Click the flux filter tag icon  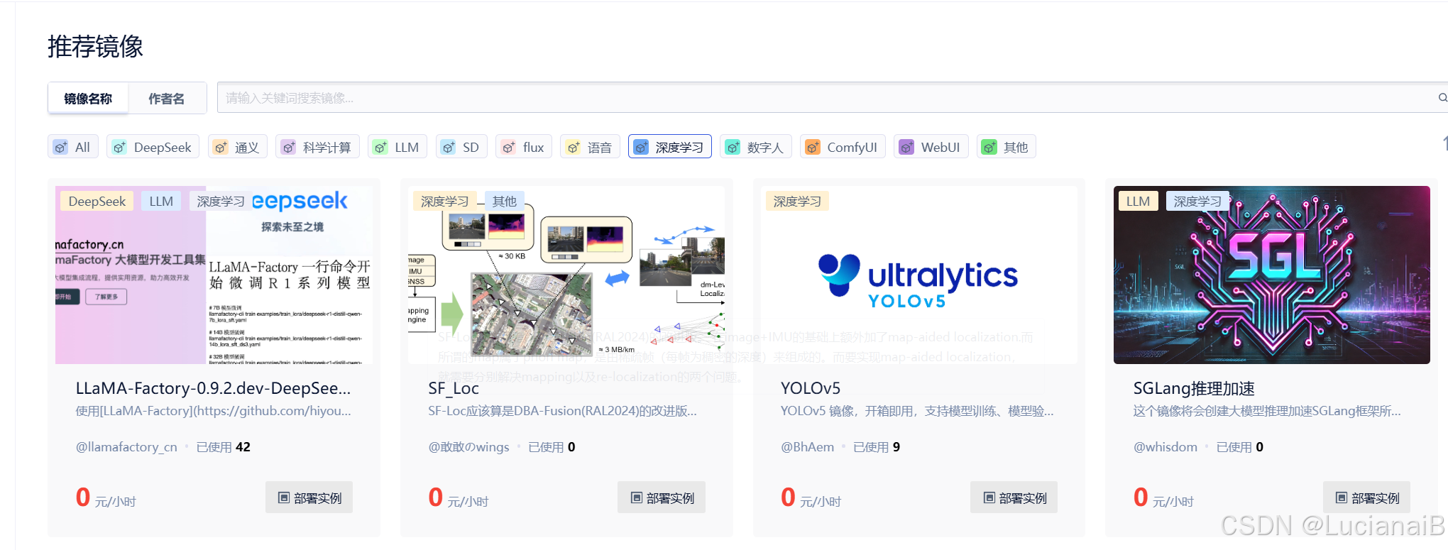pos(508,147)
